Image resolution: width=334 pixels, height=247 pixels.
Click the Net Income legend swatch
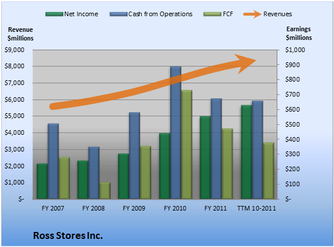point(54,14)
